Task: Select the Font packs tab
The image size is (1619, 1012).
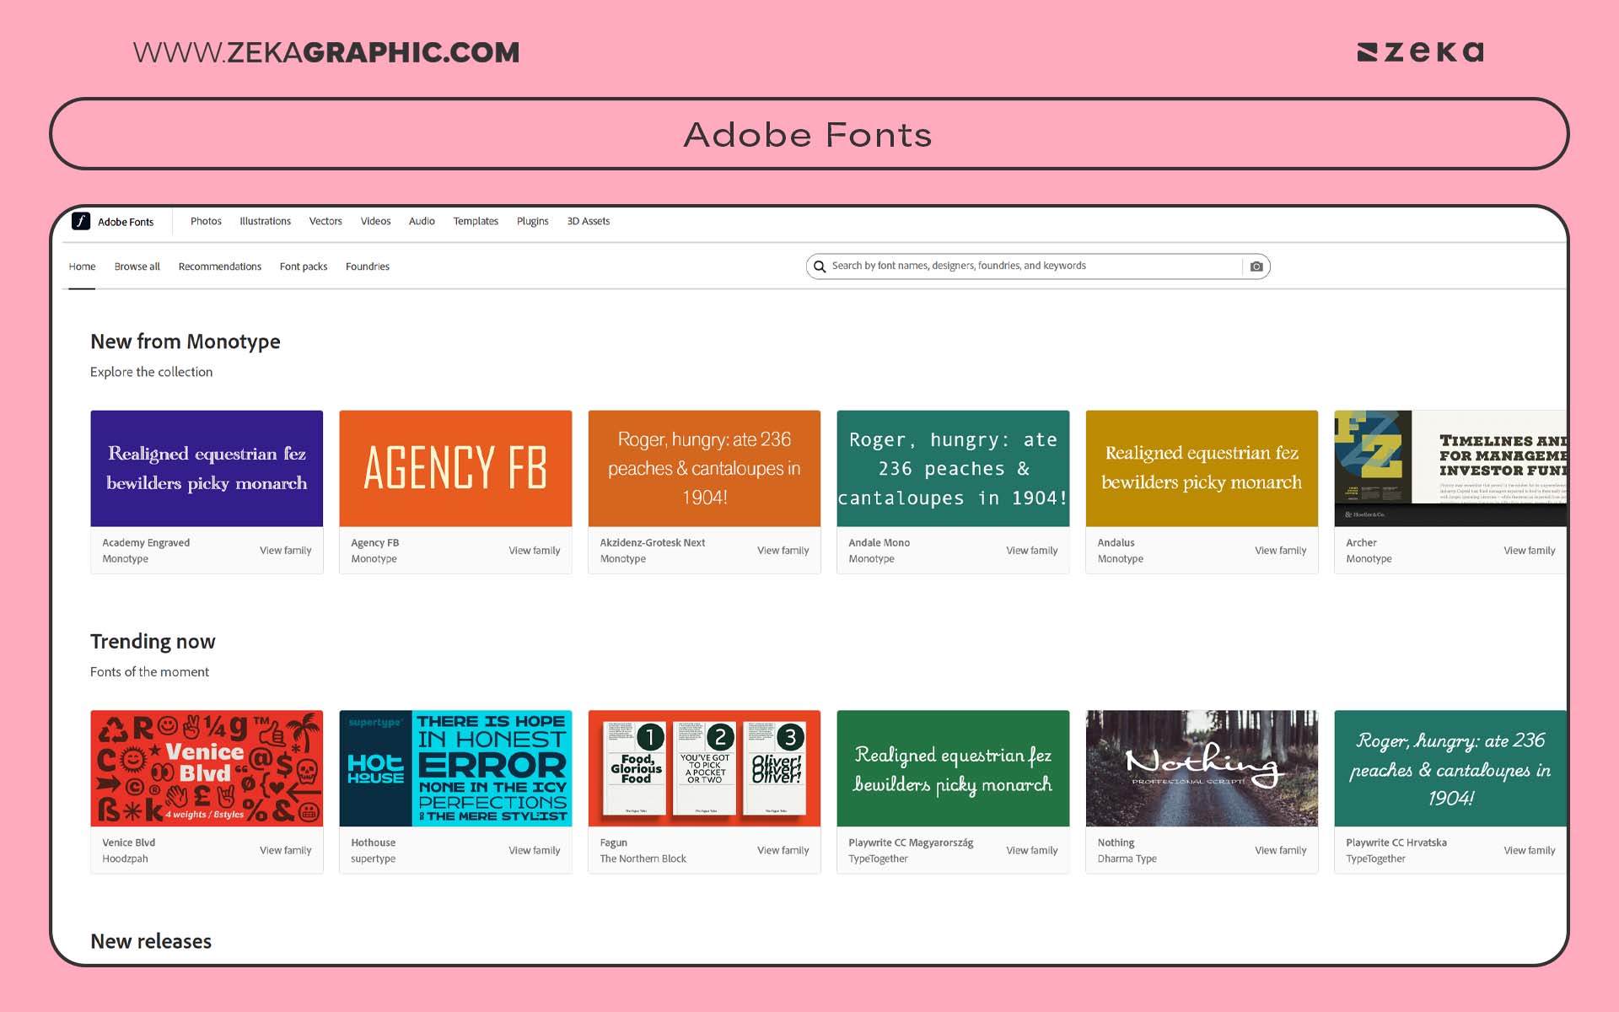Action: coord(303,266)
